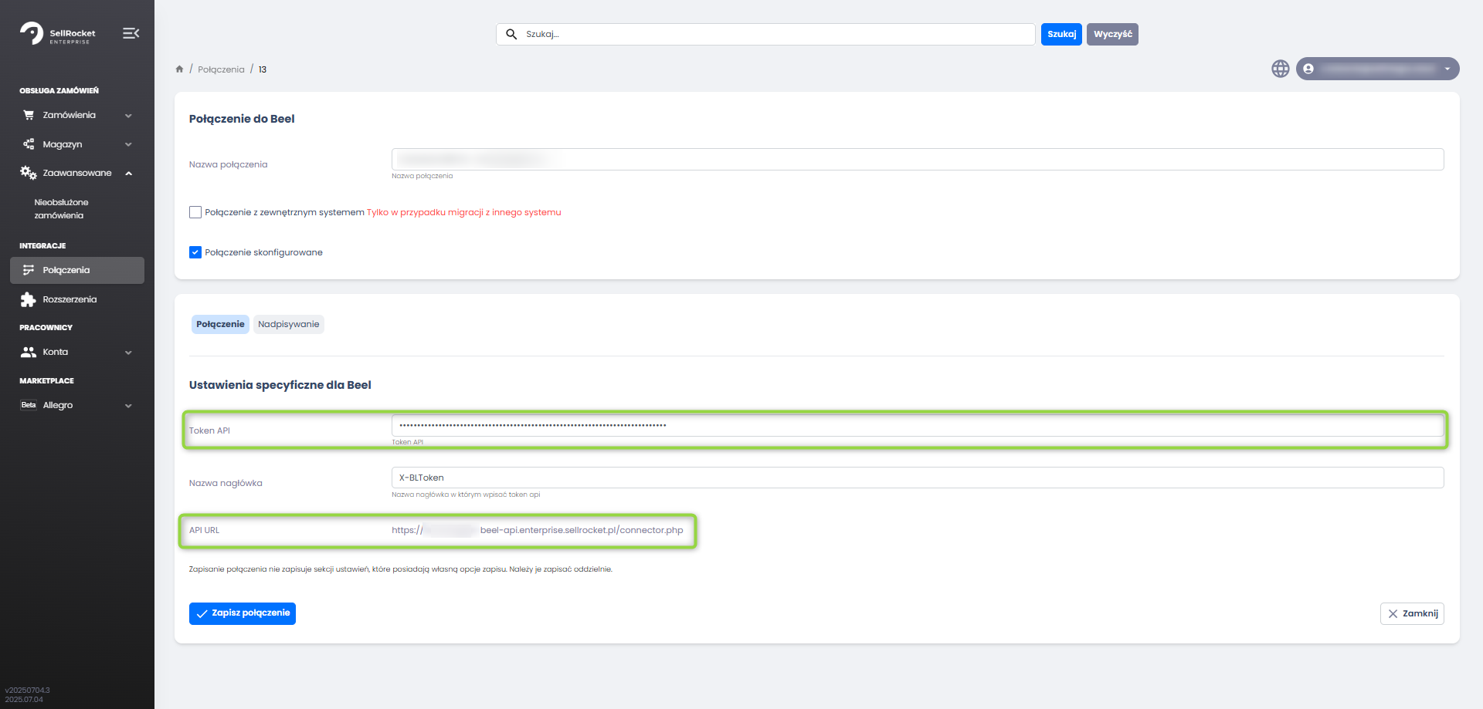Click the magnifier icon in search bar
The image size is (1483, 709).
511,34
